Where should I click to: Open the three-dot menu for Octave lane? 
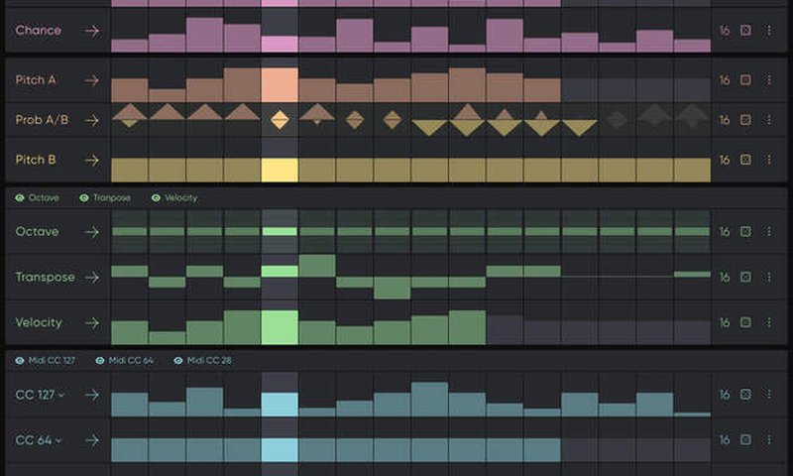[768, 232]
